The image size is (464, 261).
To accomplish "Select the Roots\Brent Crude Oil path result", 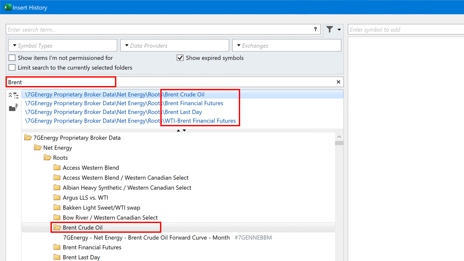I will (x=115, y=94).
